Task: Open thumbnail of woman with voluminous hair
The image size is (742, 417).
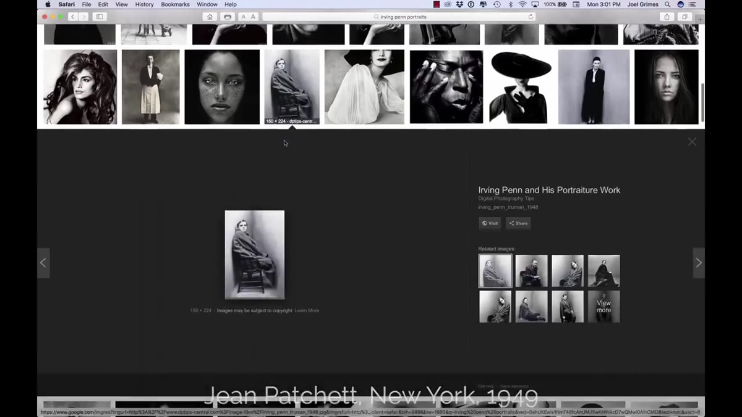Action: 80,87
